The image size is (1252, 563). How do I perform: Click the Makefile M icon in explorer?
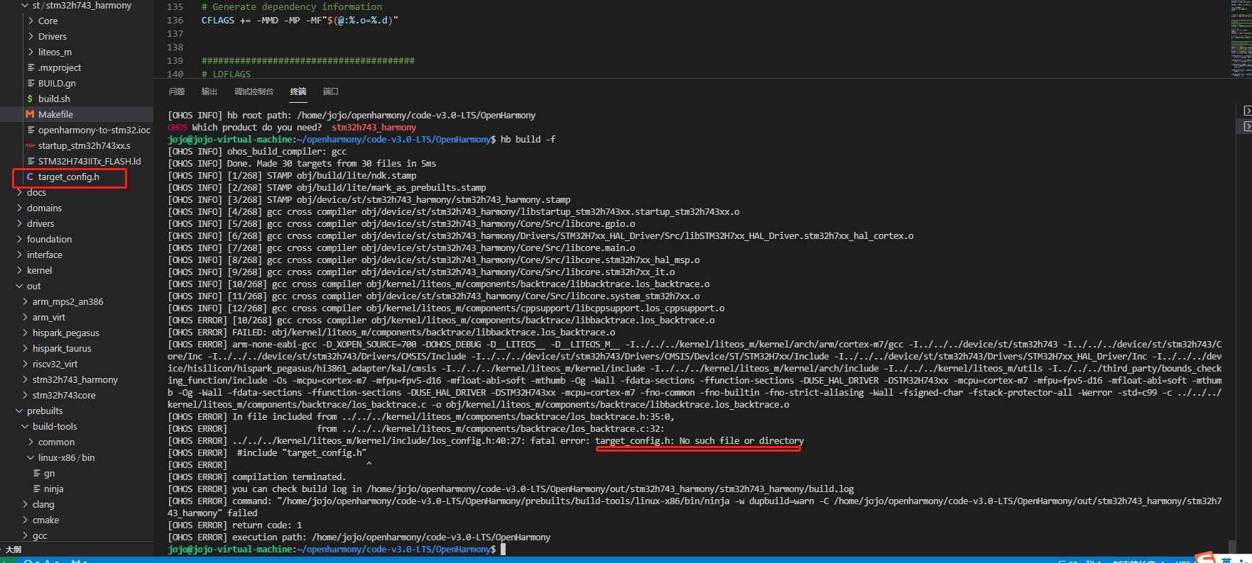(x=30, y=114)
